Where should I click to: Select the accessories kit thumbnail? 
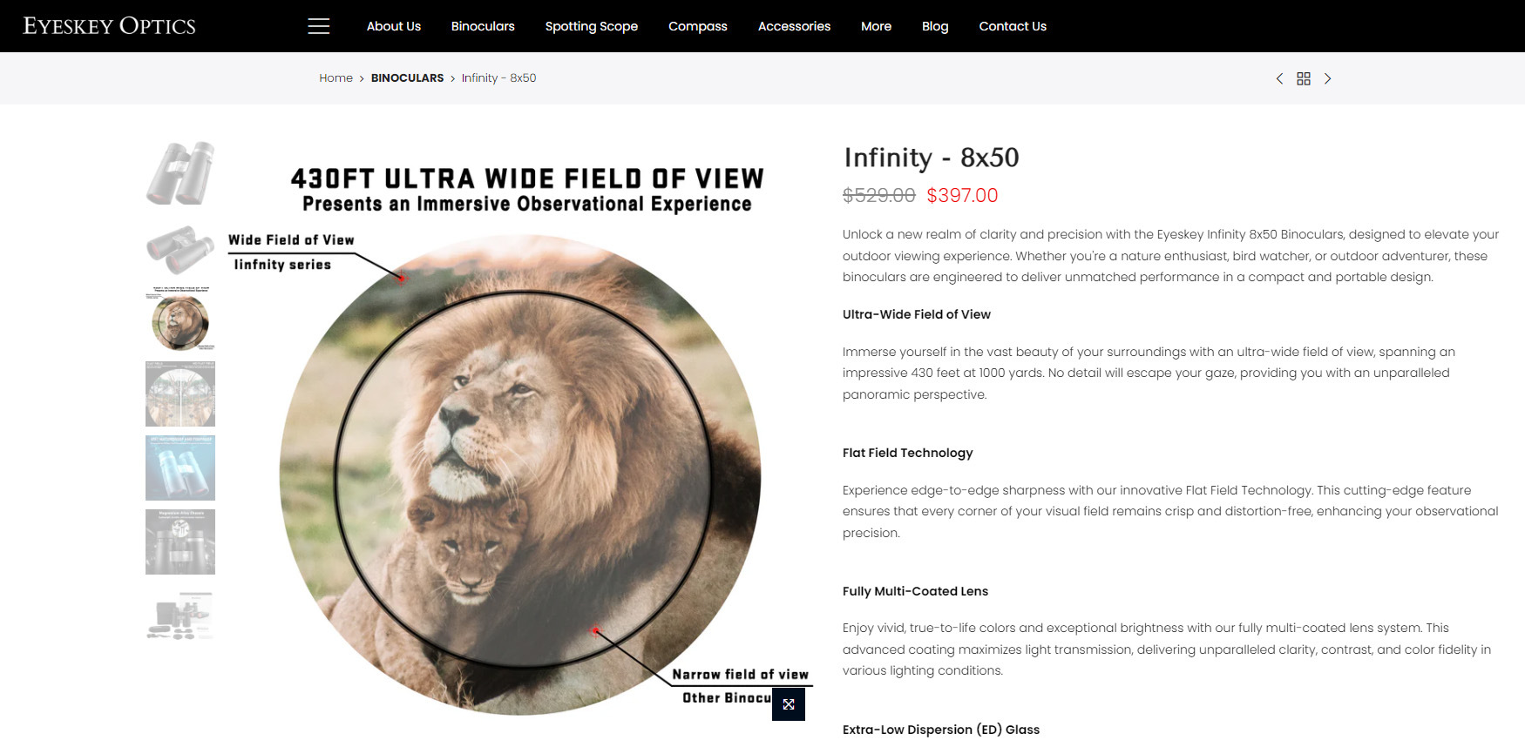180,616
